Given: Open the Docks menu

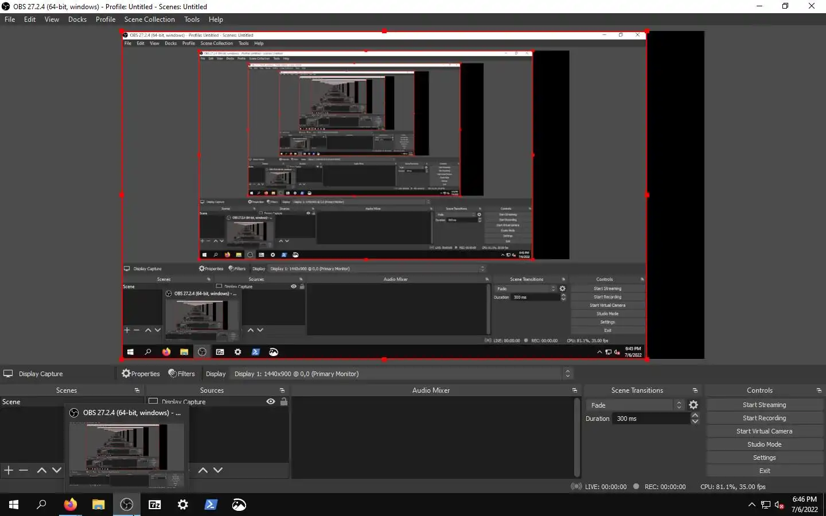Looking at the screenshot, I should (77, 19).
